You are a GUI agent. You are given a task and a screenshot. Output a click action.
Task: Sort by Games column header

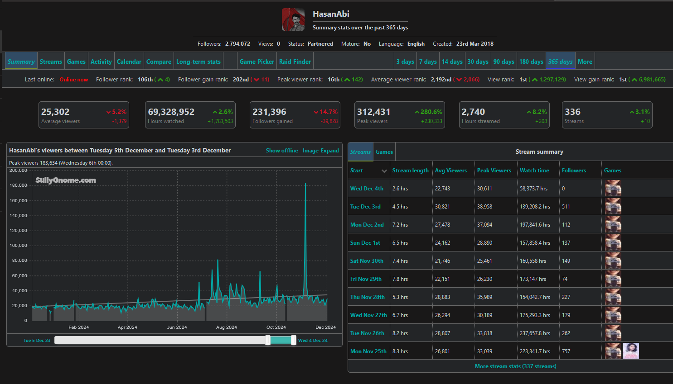pyautogui.click(x=612, y=171)
